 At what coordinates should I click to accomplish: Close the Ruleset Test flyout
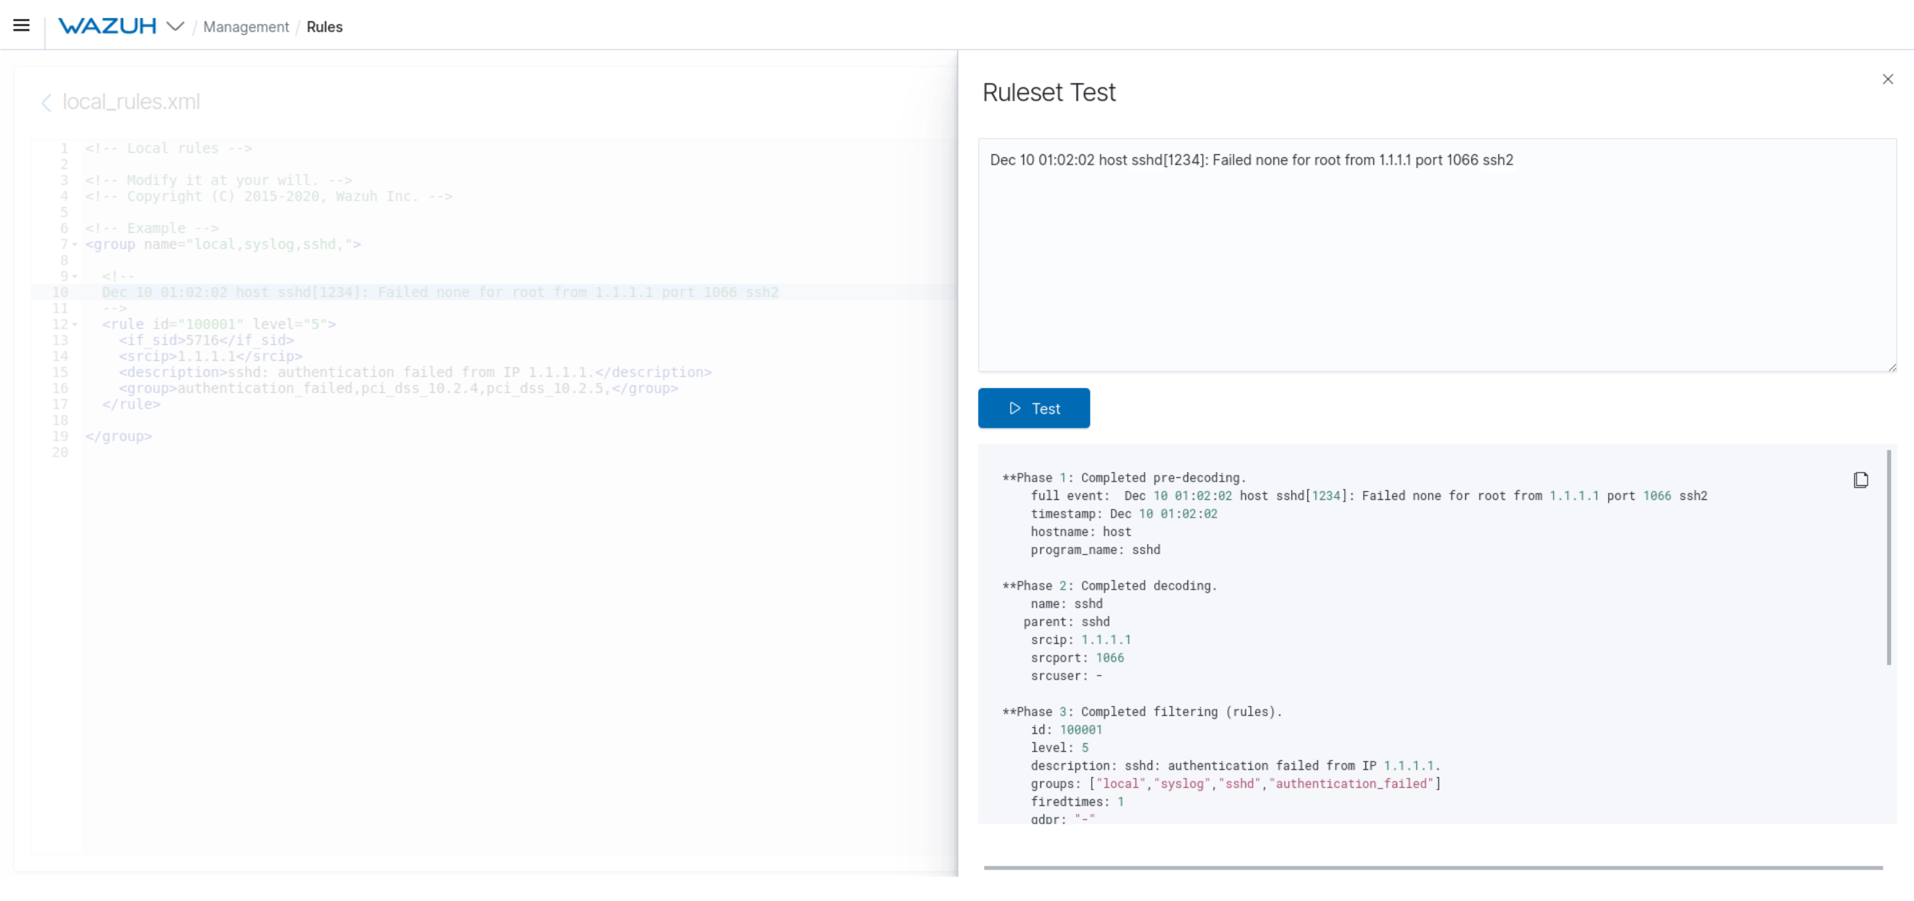pos(1887,79)
